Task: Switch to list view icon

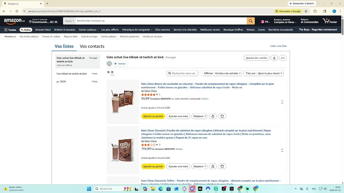Action: (x=112, y=72)
